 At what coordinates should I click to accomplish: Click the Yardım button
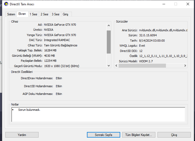point(22,135)
